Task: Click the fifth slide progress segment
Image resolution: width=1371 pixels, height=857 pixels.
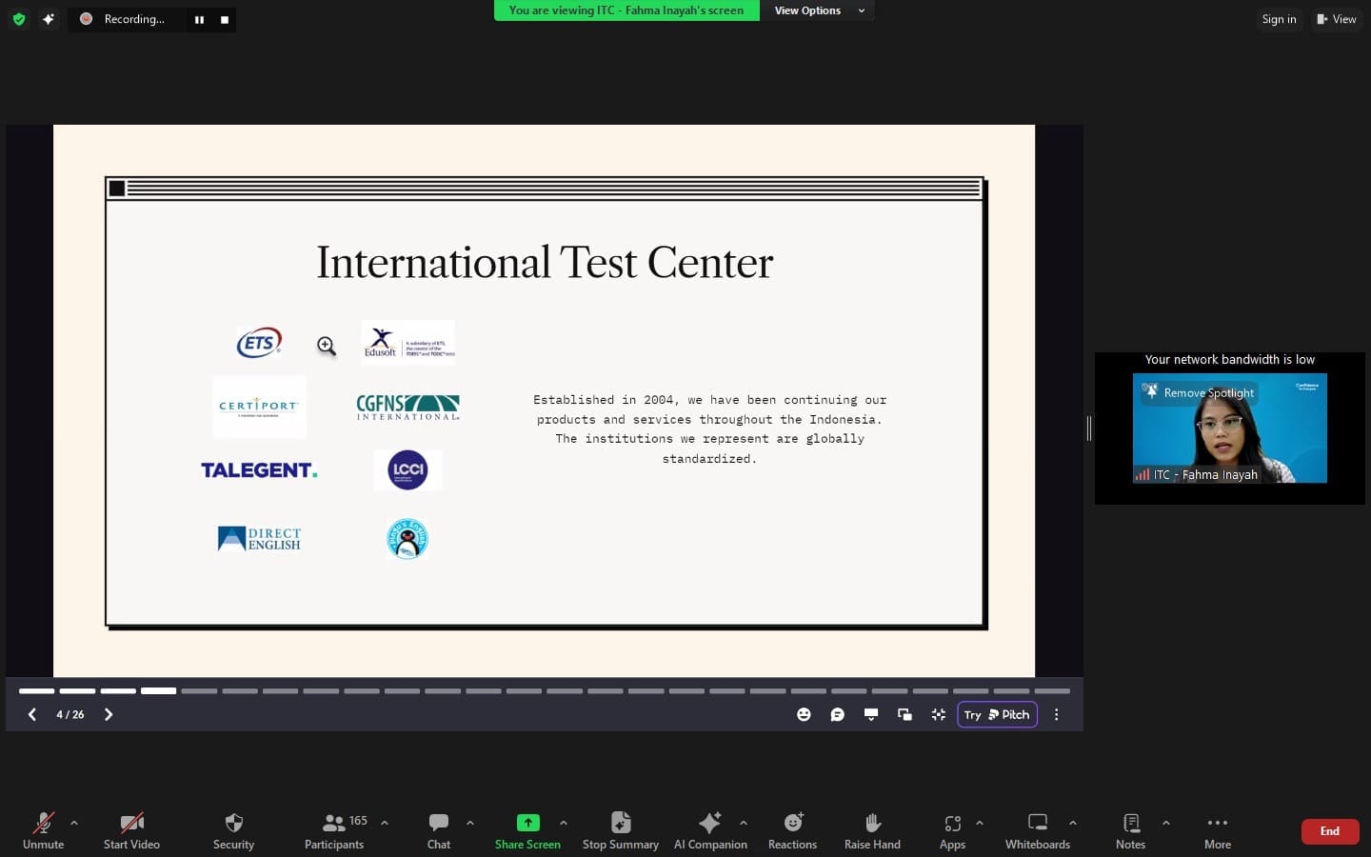Action: (x=199, y=690)
